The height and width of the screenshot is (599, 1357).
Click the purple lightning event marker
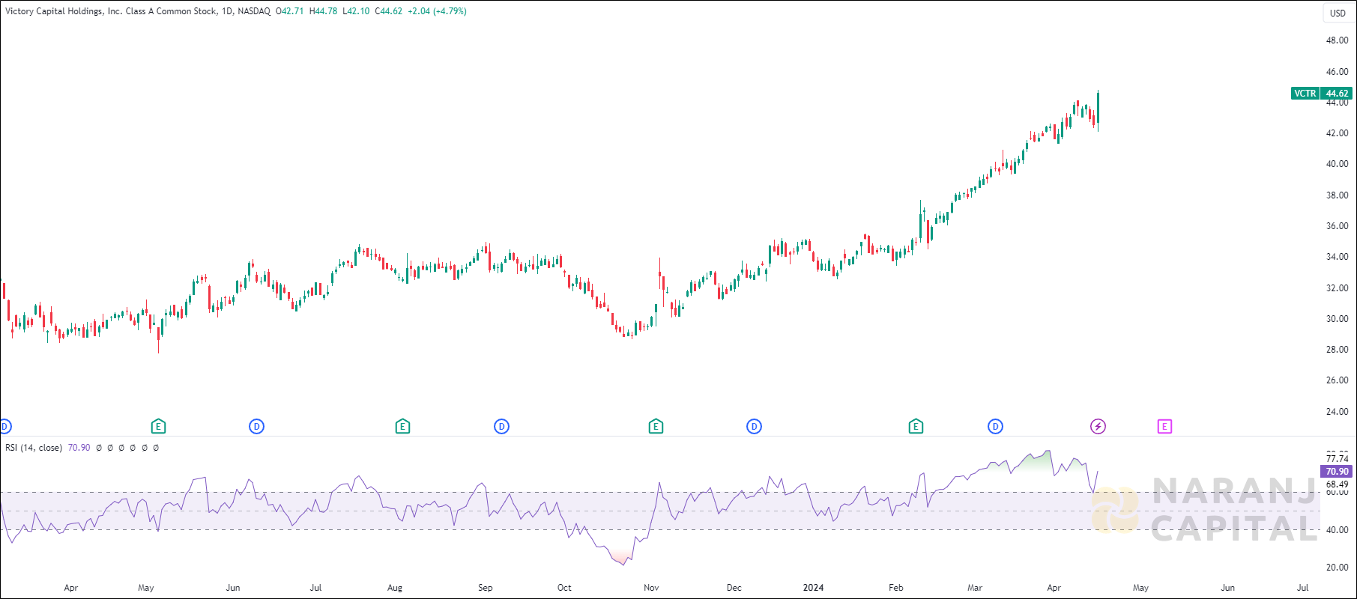1098,427
